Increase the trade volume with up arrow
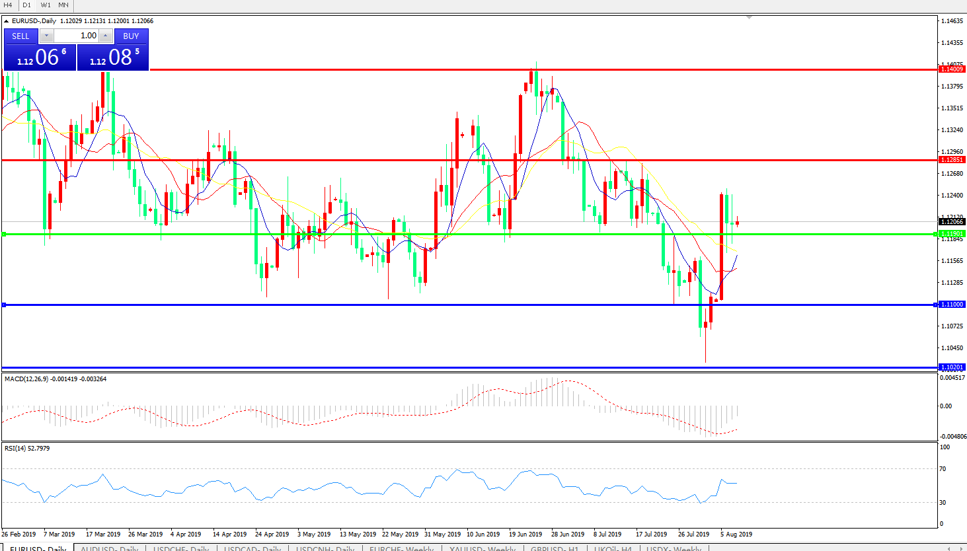This screenshot has width=967, height=551. click(106, 36)
